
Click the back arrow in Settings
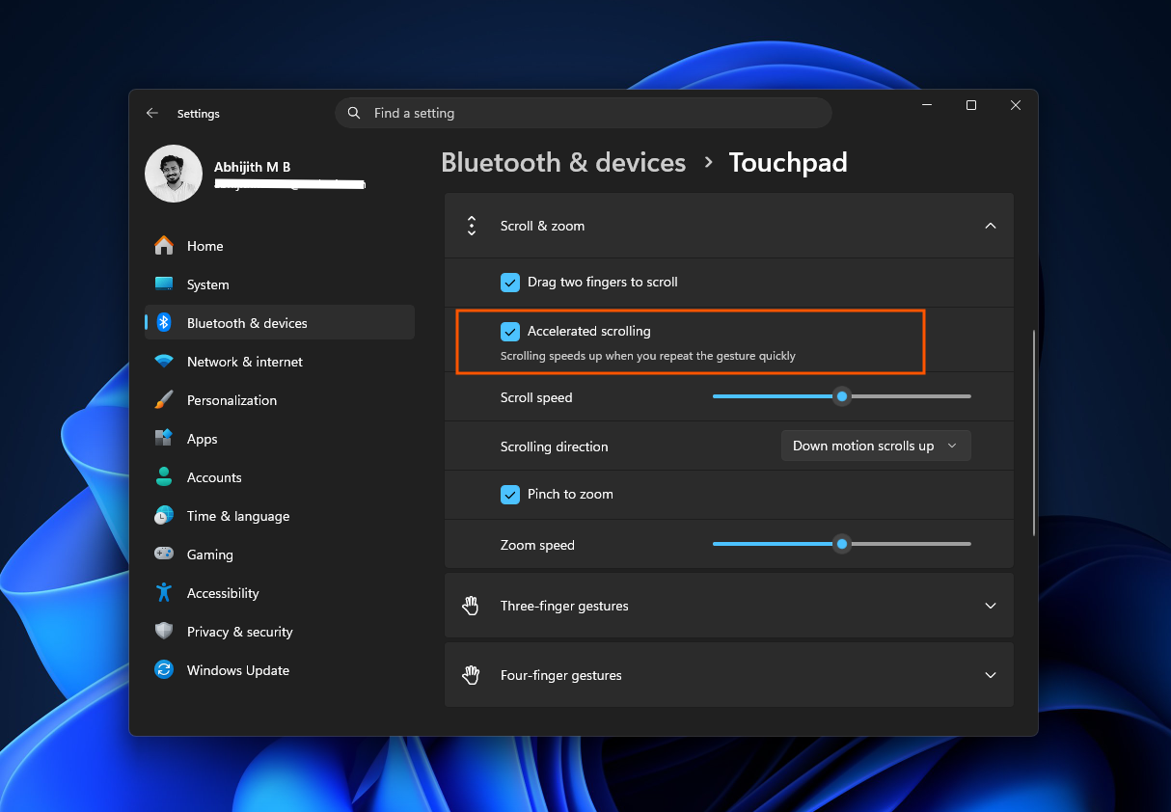[x=151, y=113]
